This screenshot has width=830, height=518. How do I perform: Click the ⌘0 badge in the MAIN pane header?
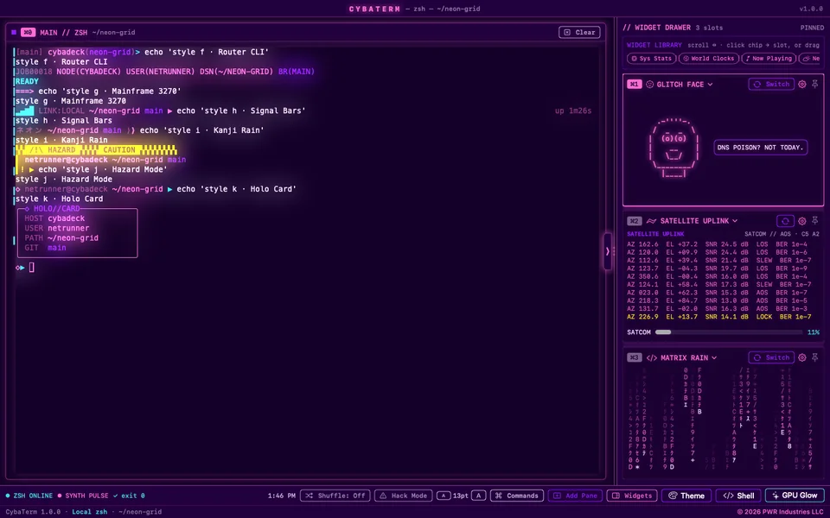(x=28, y=32)
